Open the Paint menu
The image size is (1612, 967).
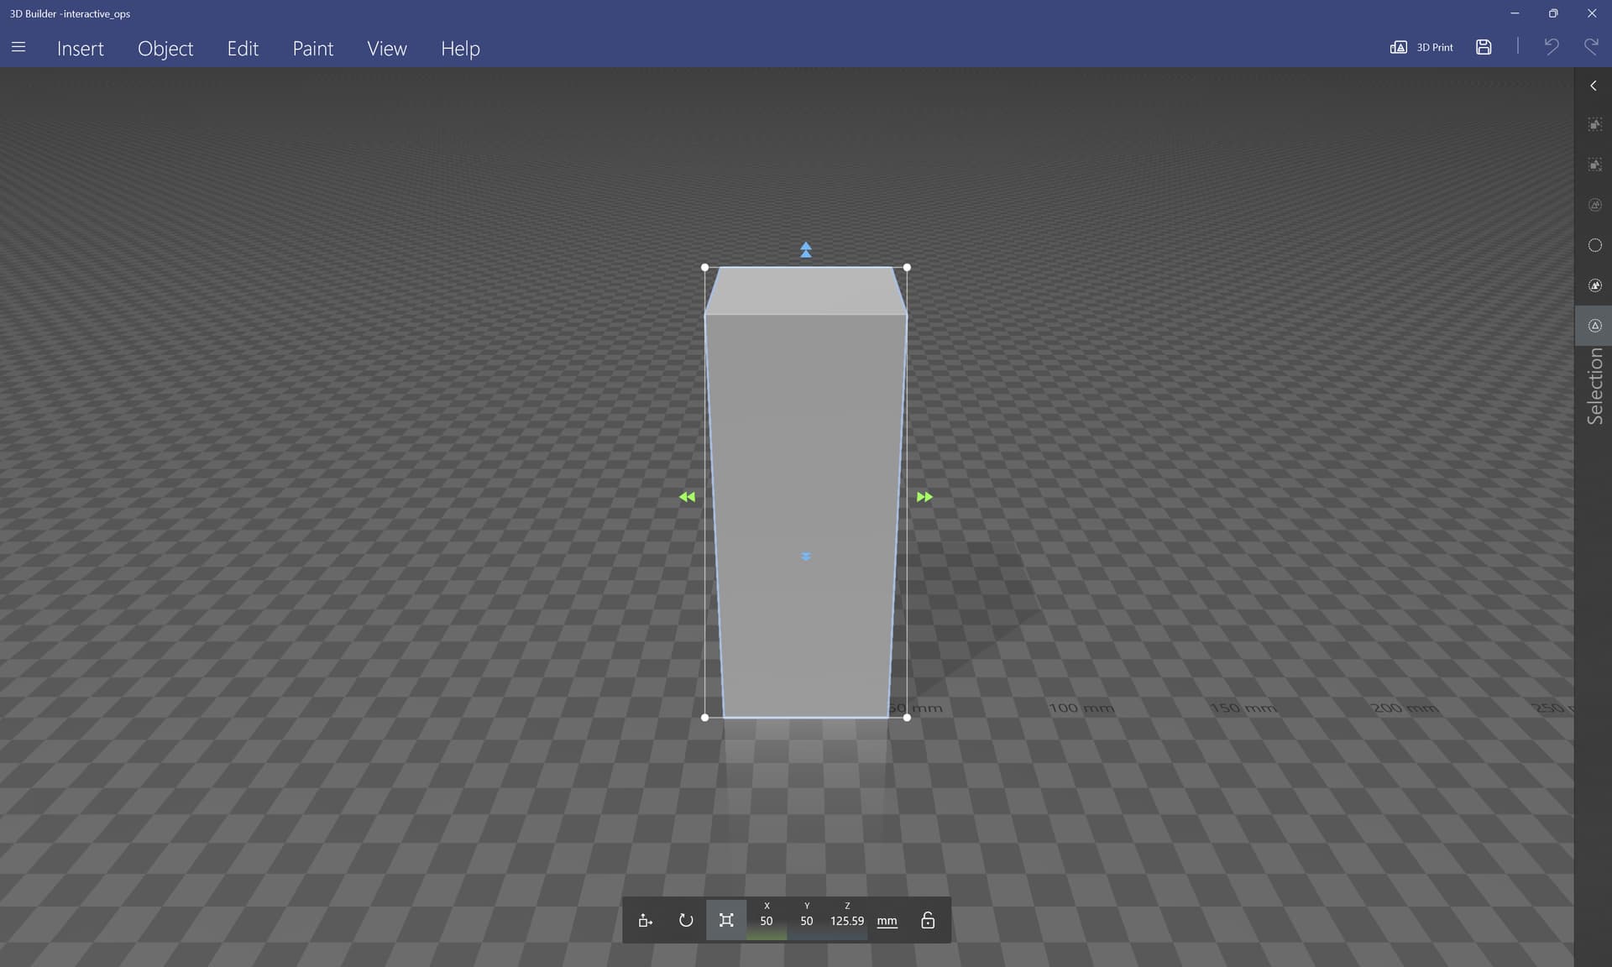pos(313,49)
